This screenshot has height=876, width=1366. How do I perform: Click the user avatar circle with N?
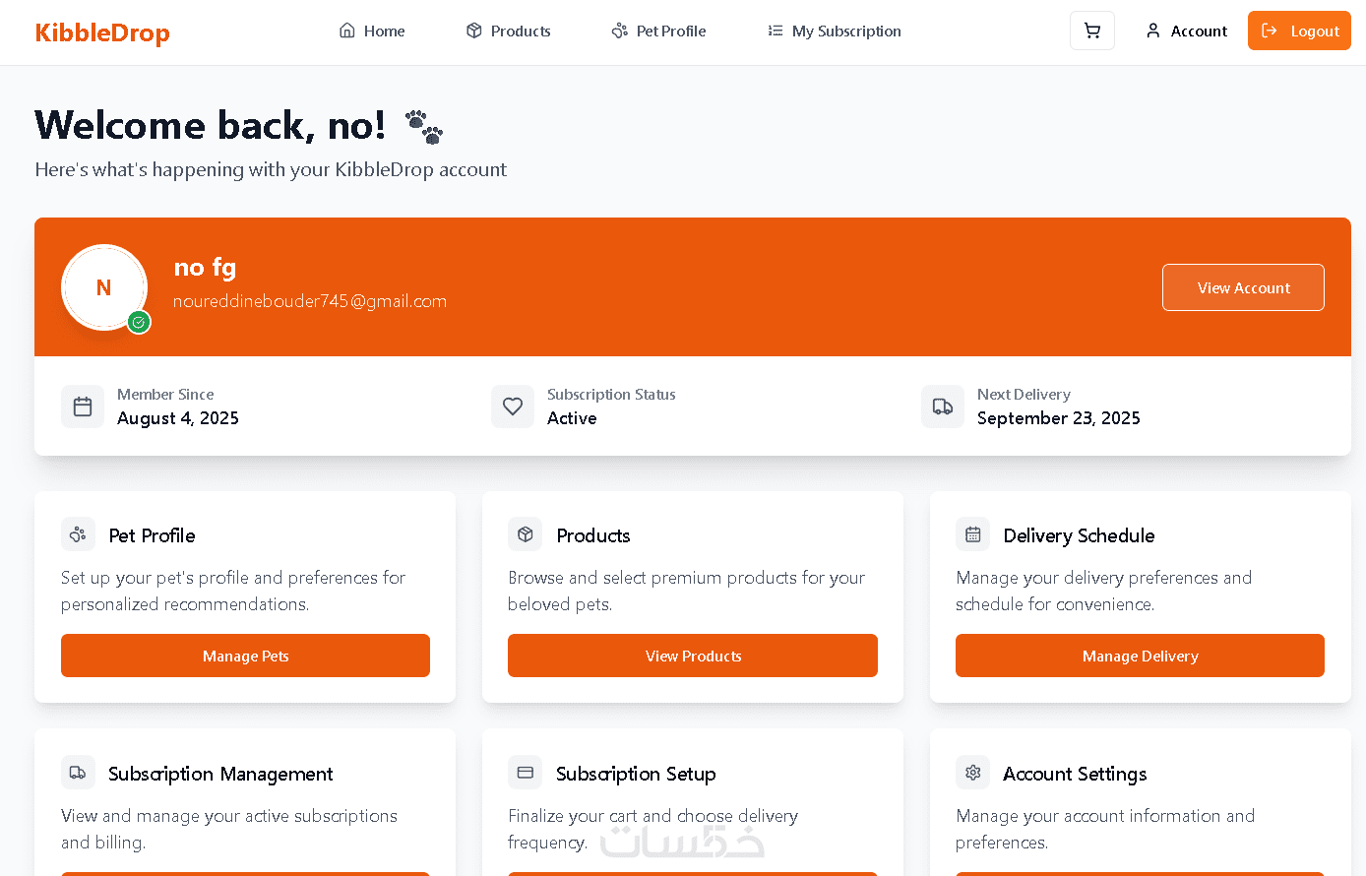point(104,287)
